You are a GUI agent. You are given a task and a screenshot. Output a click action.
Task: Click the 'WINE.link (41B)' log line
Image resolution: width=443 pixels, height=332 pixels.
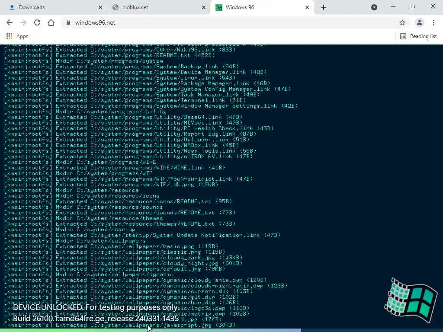click(x=115, y=168)
